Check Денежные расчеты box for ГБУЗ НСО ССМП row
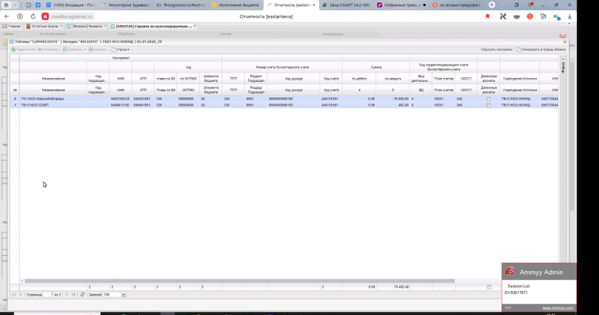This screenshot has width=599, height=315. coord(488,105)
